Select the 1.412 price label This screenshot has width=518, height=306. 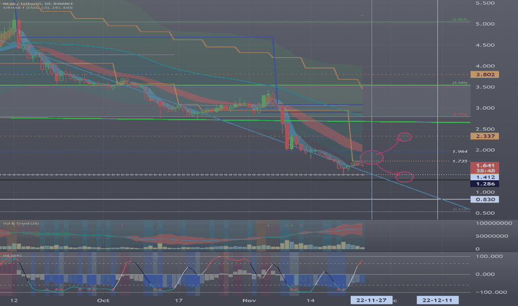[x=485, y=177]
